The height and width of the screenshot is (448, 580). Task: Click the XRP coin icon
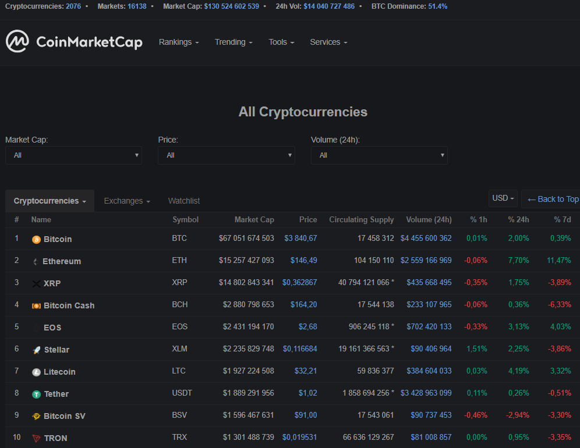(36, 284)
